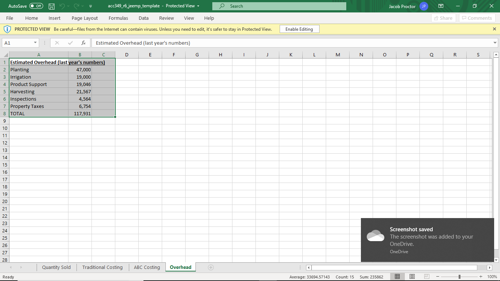Click the Sum: 235862 status entry
500x281 pixels.
[372, 277]
